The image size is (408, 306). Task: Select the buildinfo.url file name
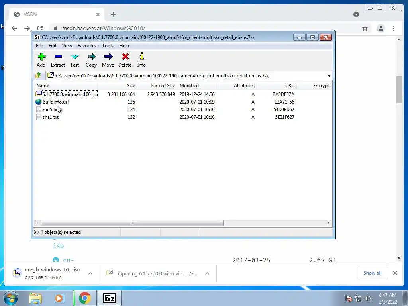56,102
